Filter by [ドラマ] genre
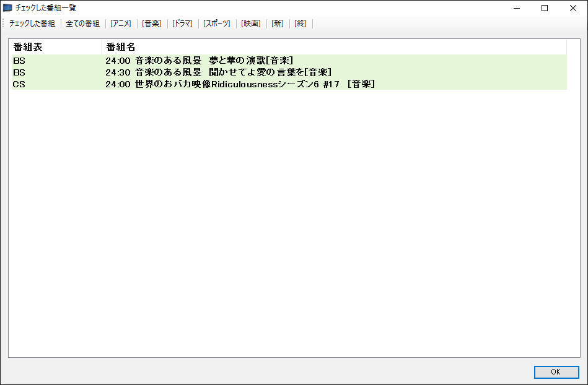Screen dimensions: 588x385 click(182, 24)
